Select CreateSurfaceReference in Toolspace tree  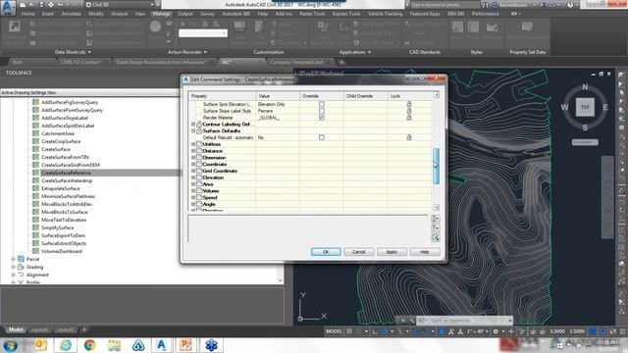point(66,173)
